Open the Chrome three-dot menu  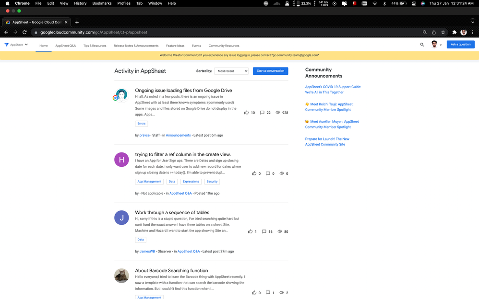click(473, 32)
